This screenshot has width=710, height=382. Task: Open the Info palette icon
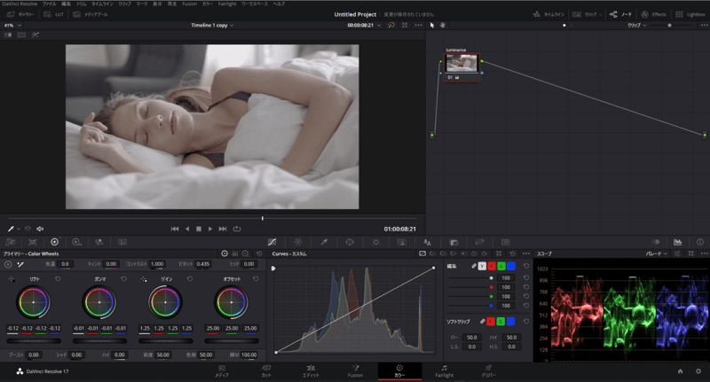(x=699, y=241)
